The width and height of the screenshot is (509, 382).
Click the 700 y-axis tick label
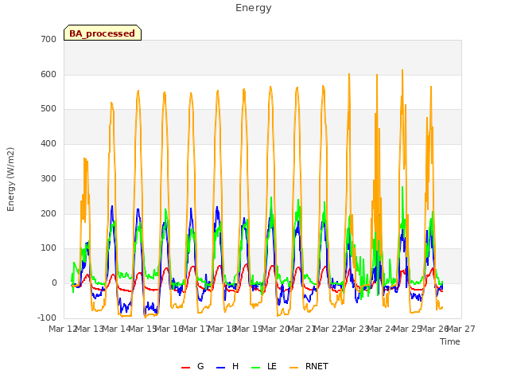(49, 39)
